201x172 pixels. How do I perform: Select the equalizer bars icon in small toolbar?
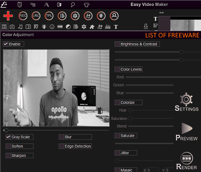[x=108, y=27]
